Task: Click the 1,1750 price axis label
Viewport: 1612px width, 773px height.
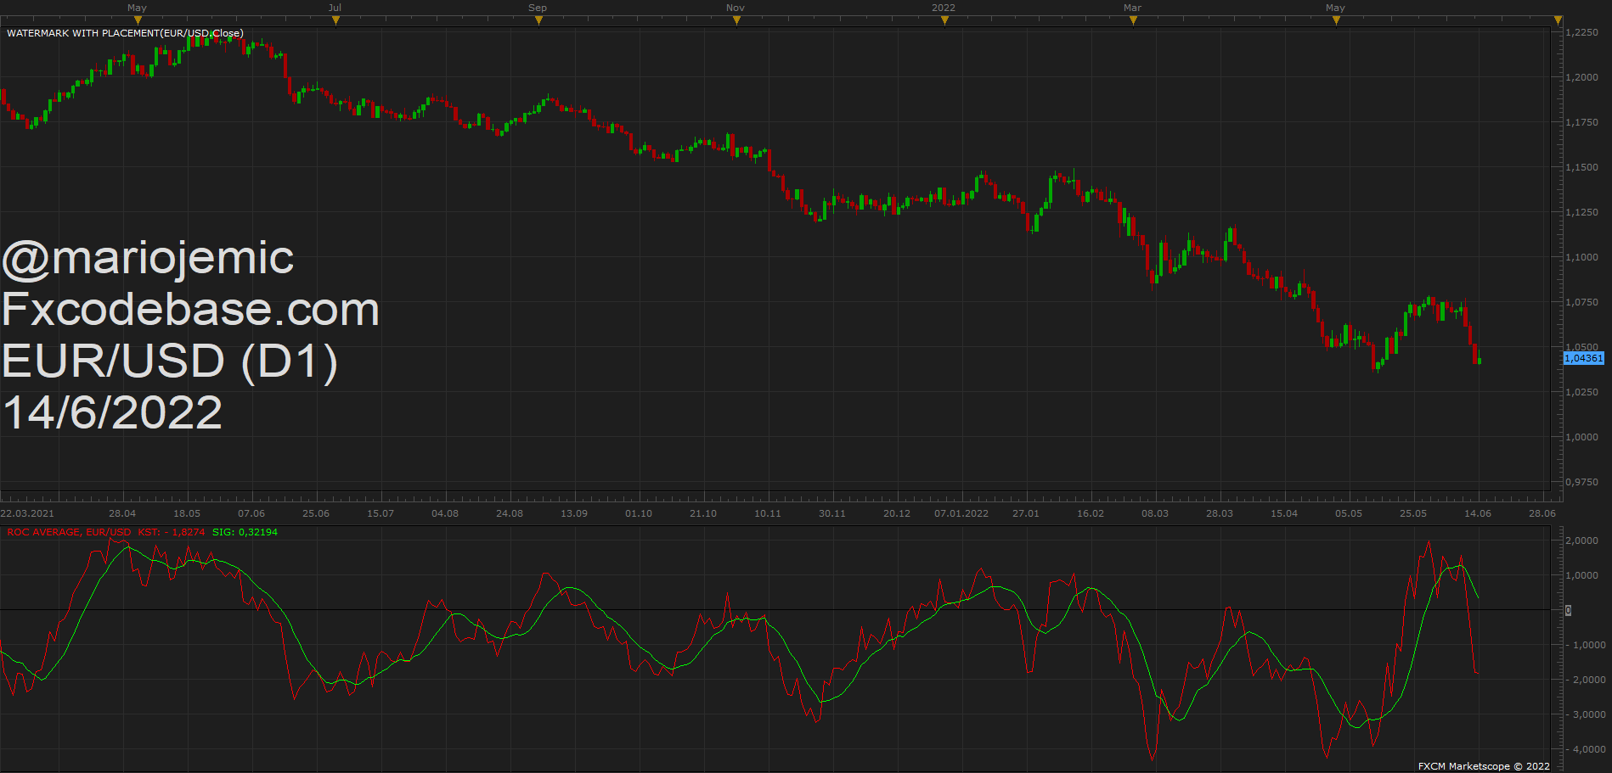Action: (x=1582, y=122)
